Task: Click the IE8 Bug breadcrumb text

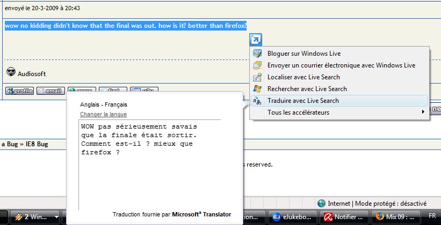Action: click(37, 144)
